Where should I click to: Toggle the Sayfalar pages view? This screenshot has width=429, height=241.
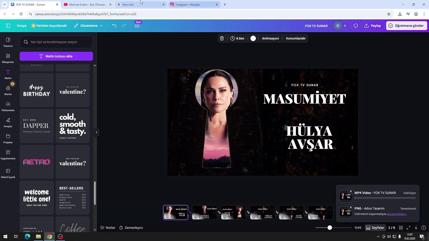click(x=375, y=228)
